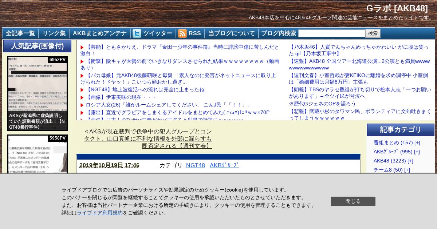Expand [+] next to チーム8 (50)

(x=407, y=170)
